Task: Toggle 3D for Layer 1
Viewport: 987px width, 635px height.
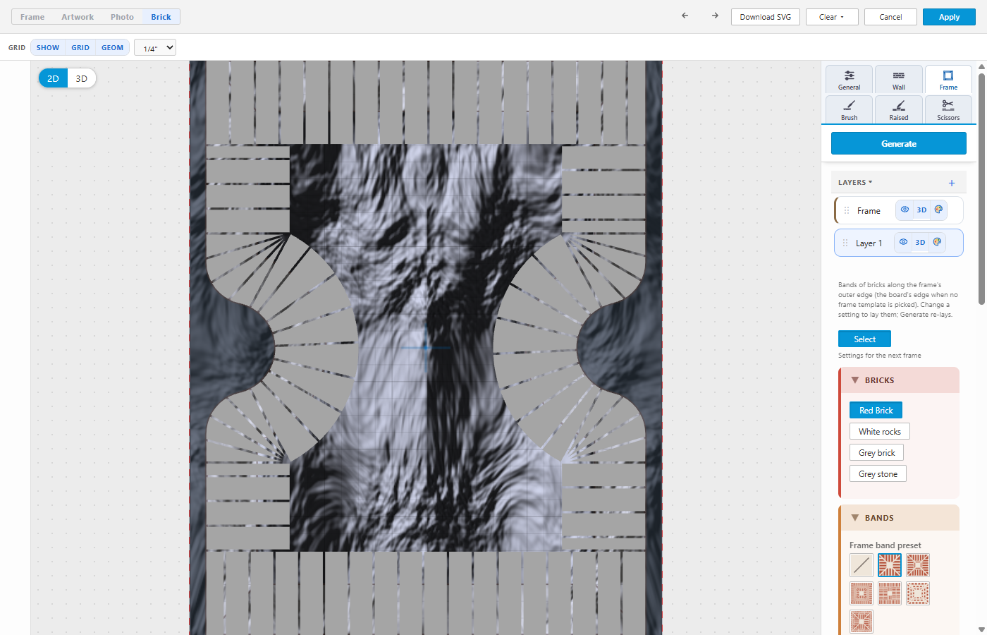Action: (920, 242)
